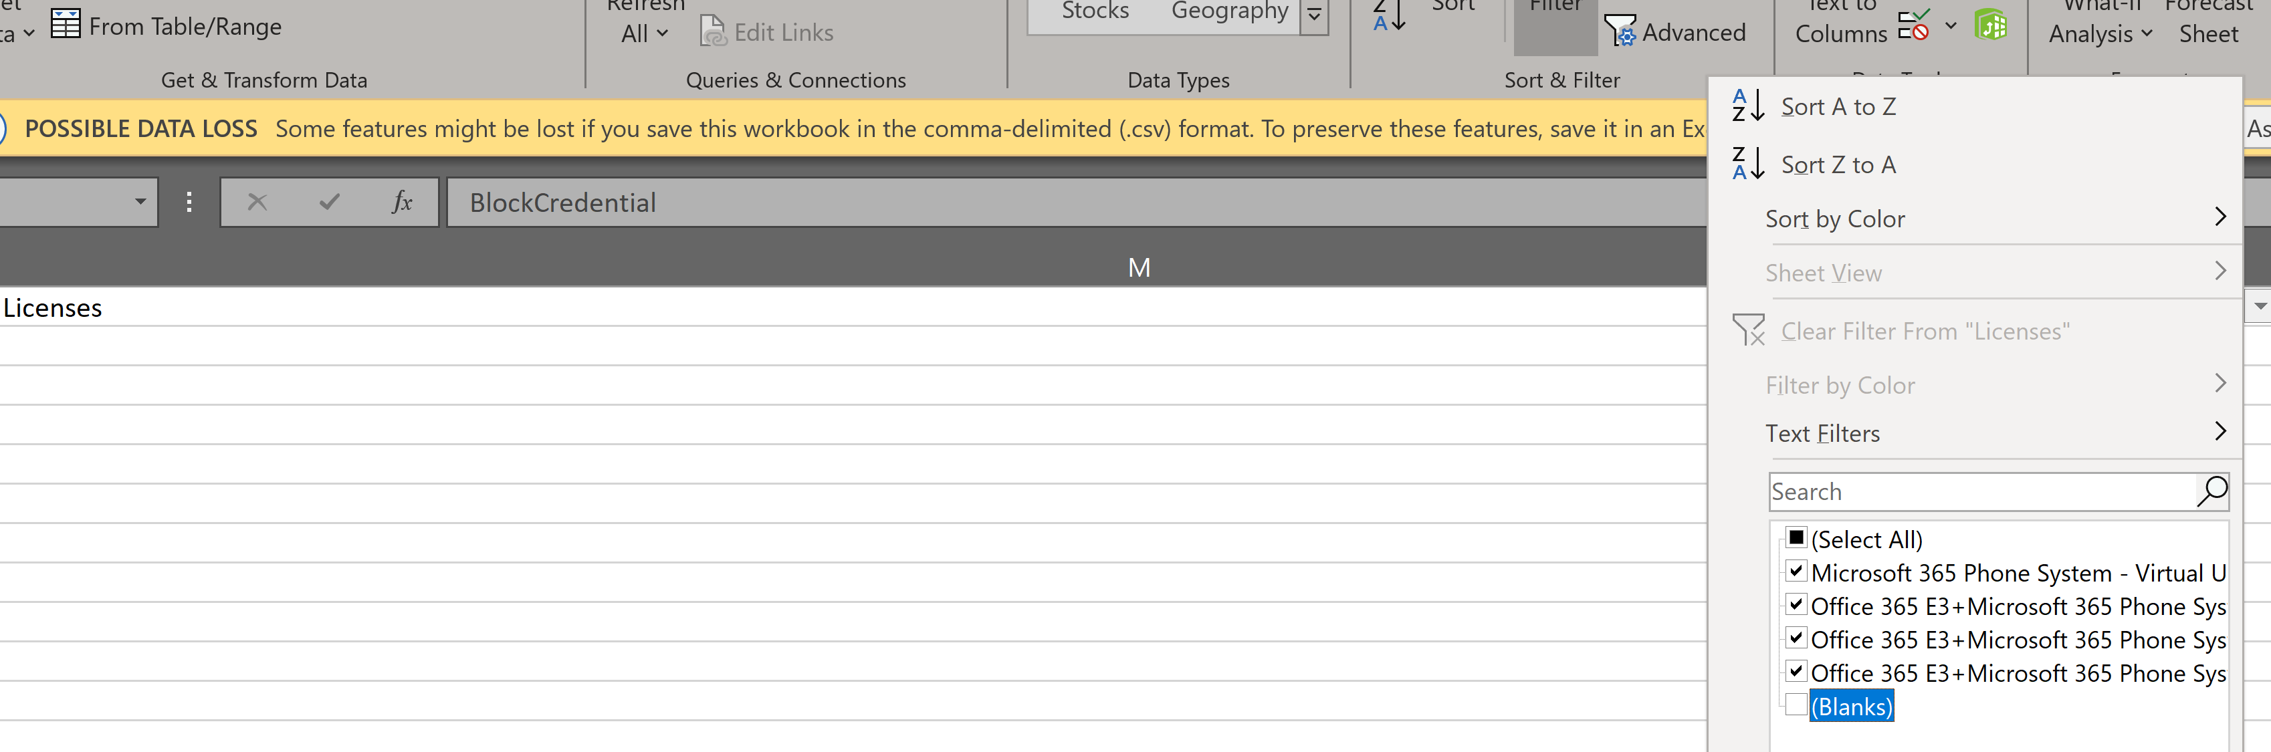Click the POSSIBLE DATA LOSS warning text
The height and width of the screenshot is (752, 2271).
coord(141,129)
